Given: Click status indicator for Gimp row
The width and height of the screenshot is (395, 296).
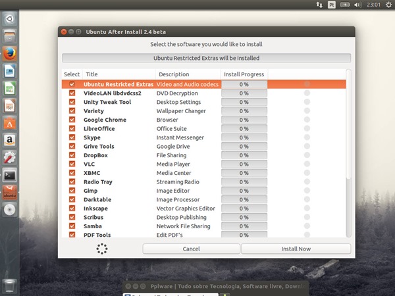Looking at the screenshot, I should (x=307, y=190).
